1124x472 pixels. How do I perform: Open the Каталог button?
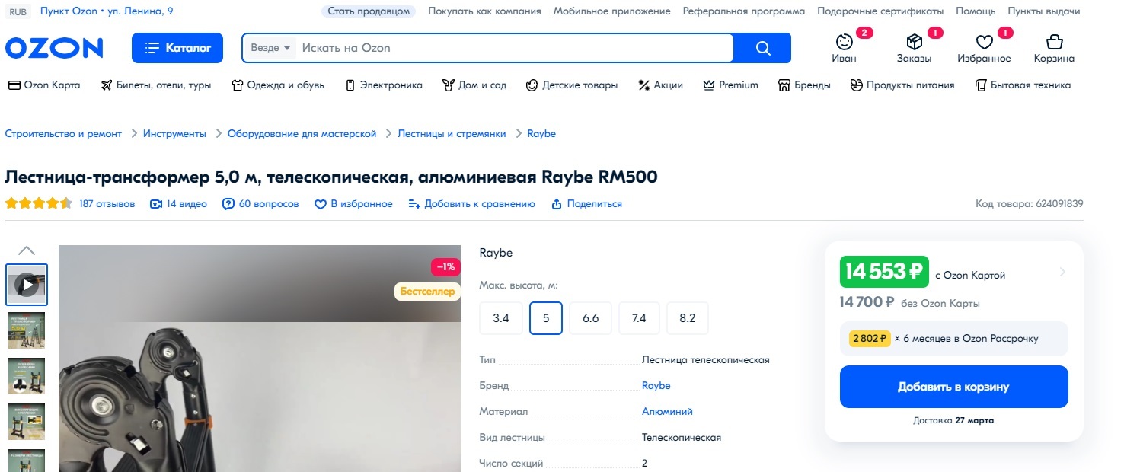click(177, 48)
